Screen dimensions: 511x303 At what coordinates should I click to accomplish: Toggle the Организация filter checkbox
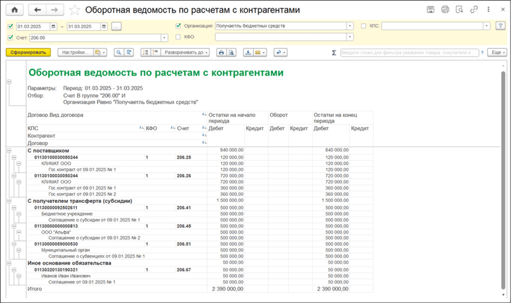pos(179,26)
